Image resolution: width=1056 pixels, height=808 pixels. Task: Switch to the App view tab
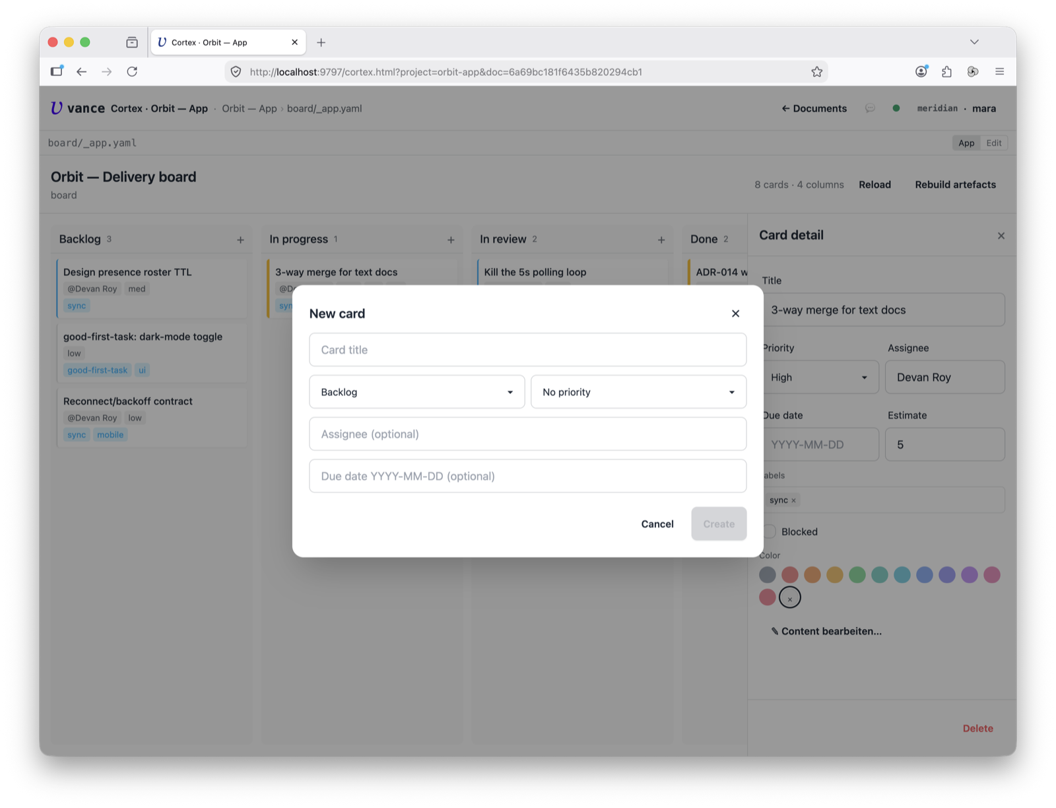(x=966, y=143)
